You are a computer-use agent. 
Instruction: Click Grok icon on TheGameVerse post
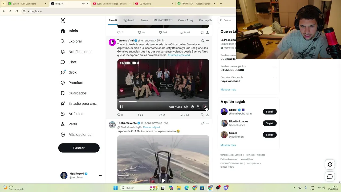(x=203, y=123)
